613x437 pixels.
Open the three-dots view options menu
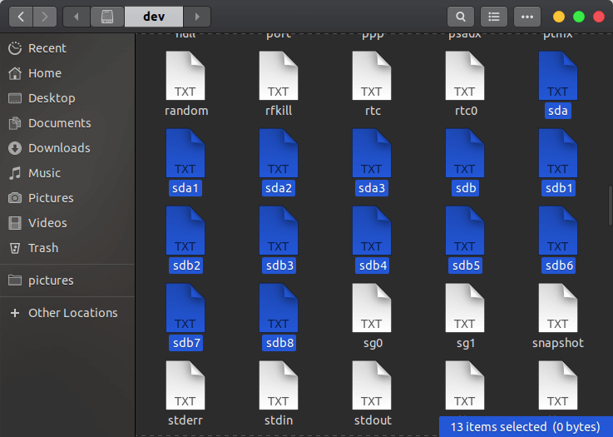pyautogui.click(x=526, y=17)
